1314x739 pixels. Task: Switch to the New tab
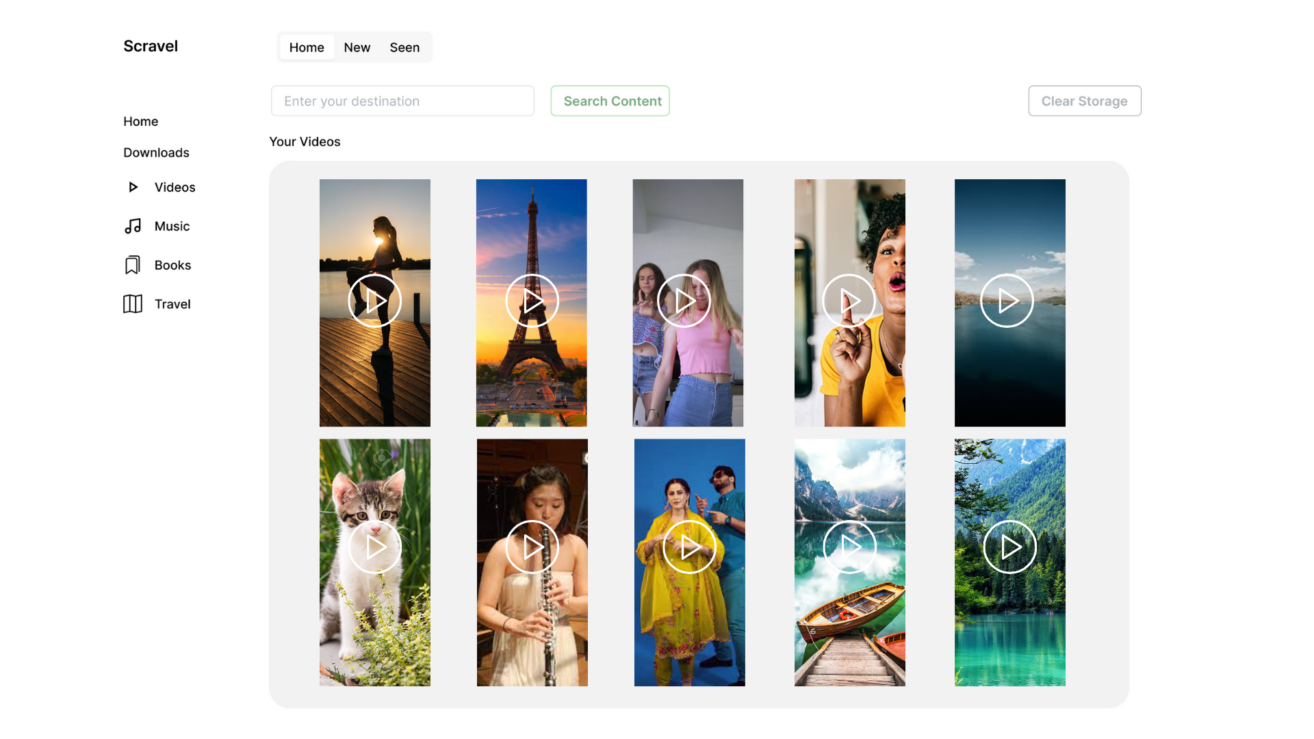coord(357,47)
